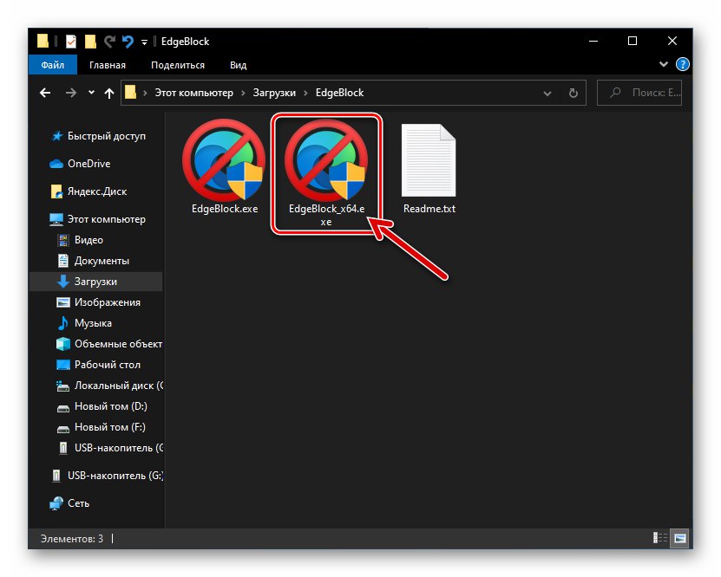Expand chevron after Этот компьютер in address bar
Image resolution: width=721 pixels, height=577 pixels.
[x=243, y=94]
